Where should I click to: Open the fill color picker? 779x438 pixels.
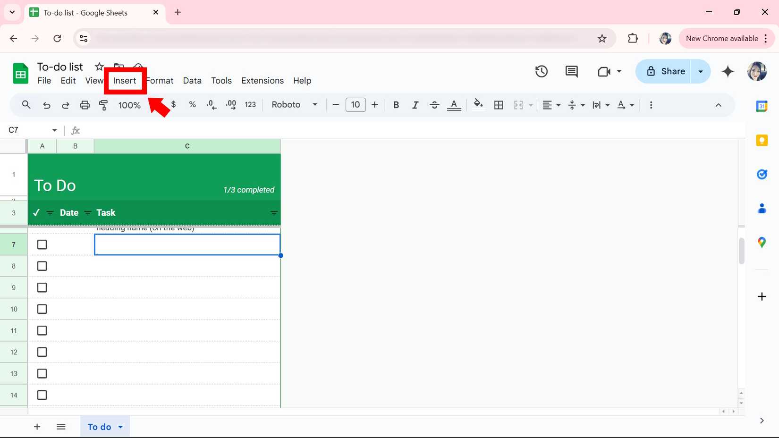click(478, 105)
